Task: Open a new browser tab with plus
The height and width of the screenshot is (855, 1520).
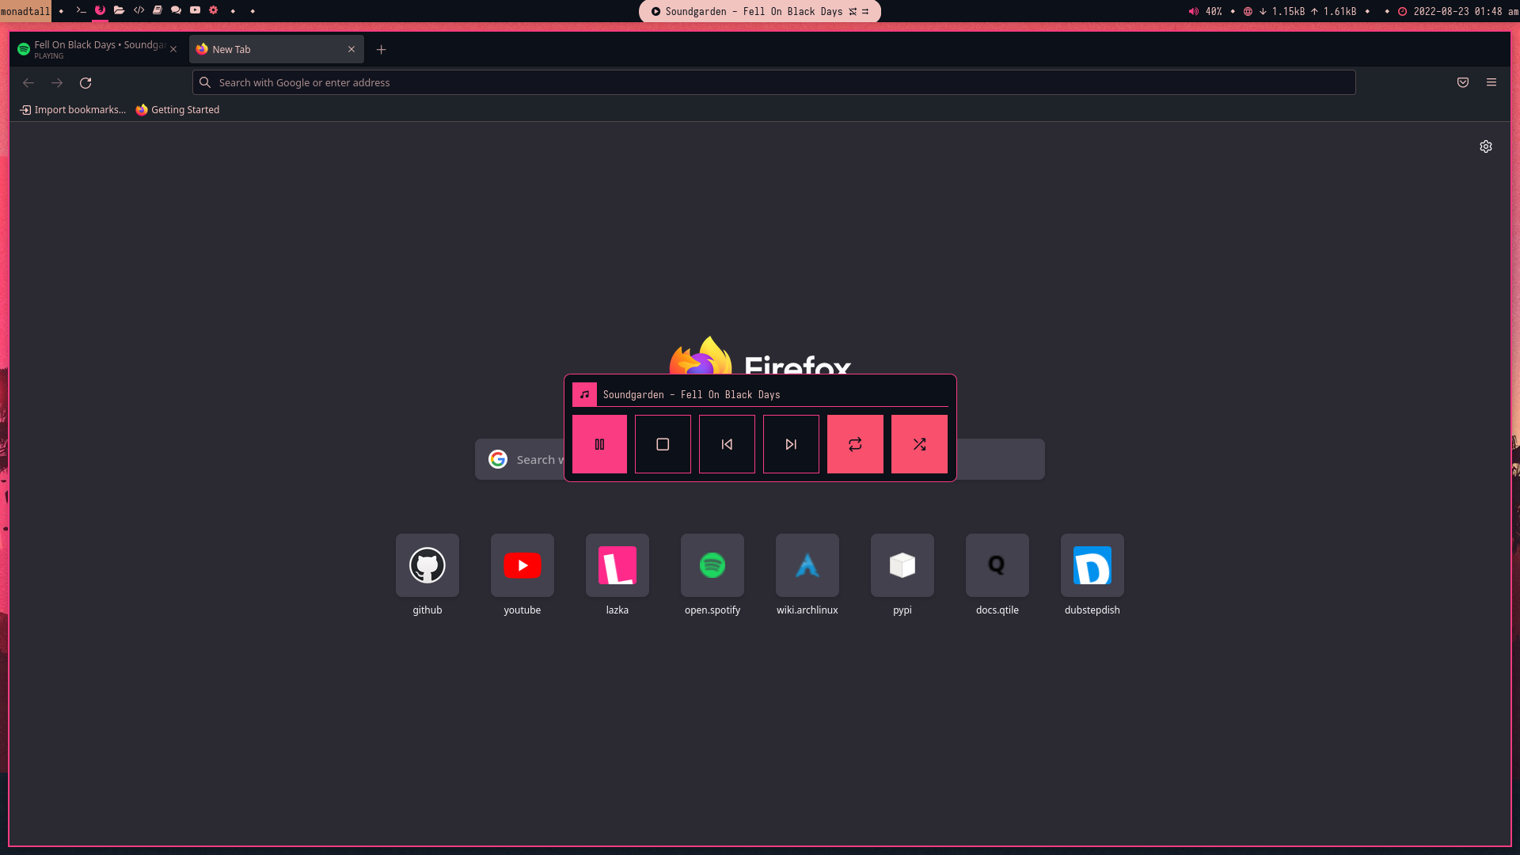Action: pos(381,49)
